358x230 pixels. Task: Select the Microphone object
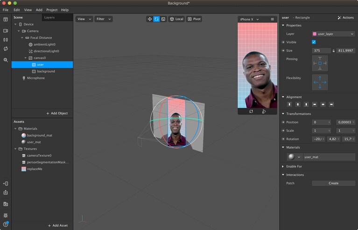pyautogui.click(x=42, y=78)
